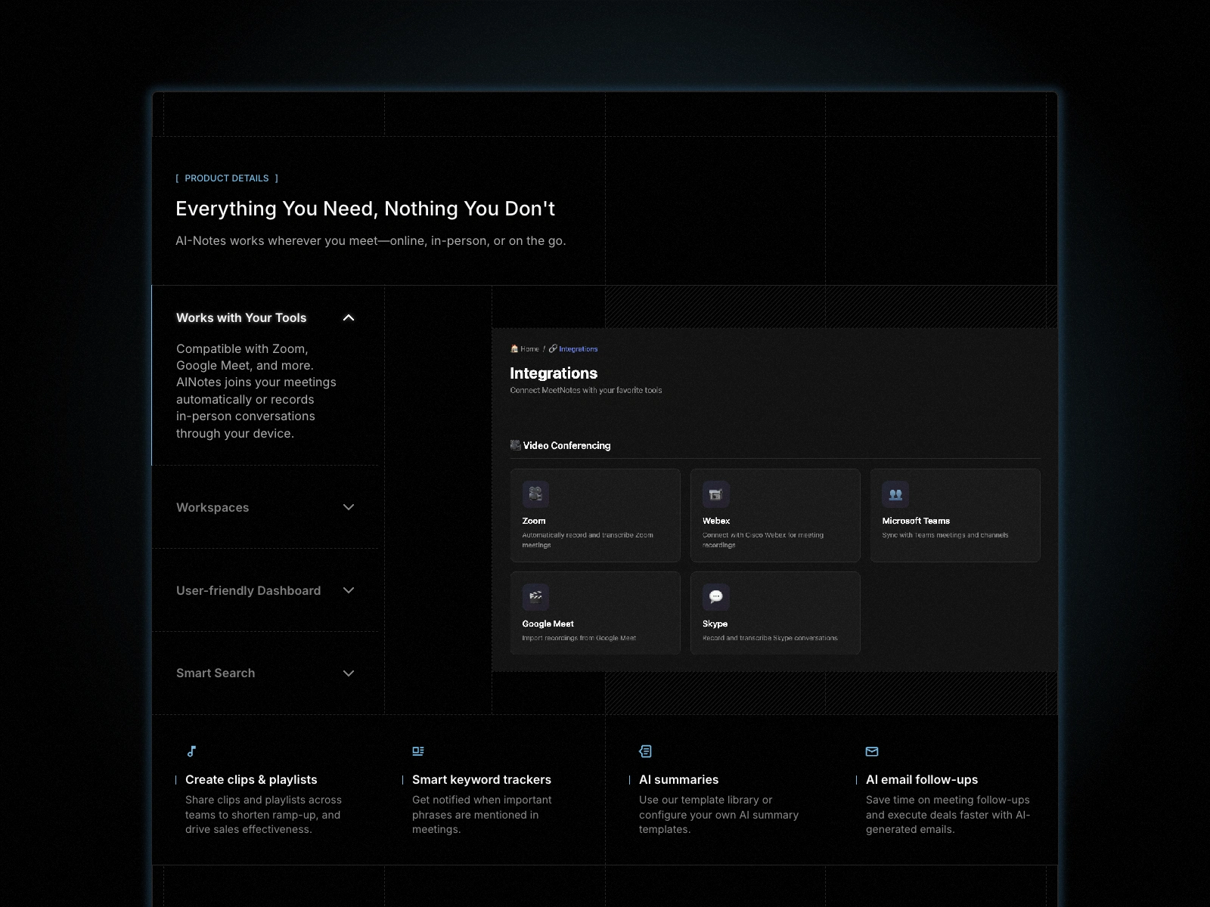Click the Webex integration icon
Screen dimensions: 1210x907
point(715,494)
